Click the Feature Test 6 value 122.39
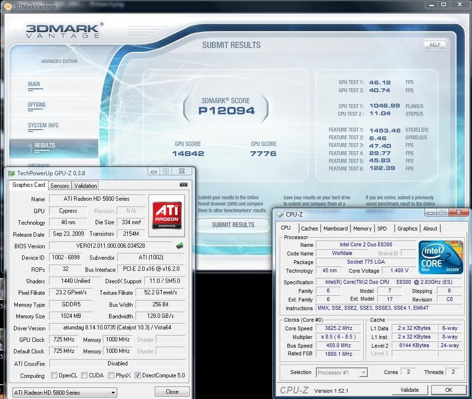 pos(382,168)
